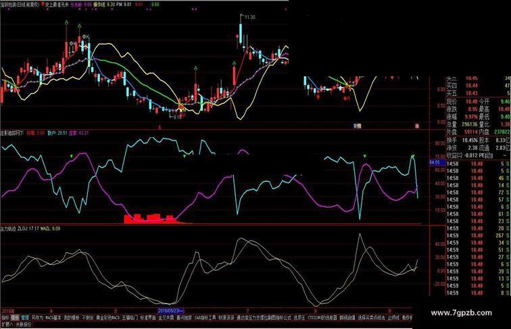Select the 模板 tab
The width and height of the screenshot is (511, 329).
[x=15, y=318]
